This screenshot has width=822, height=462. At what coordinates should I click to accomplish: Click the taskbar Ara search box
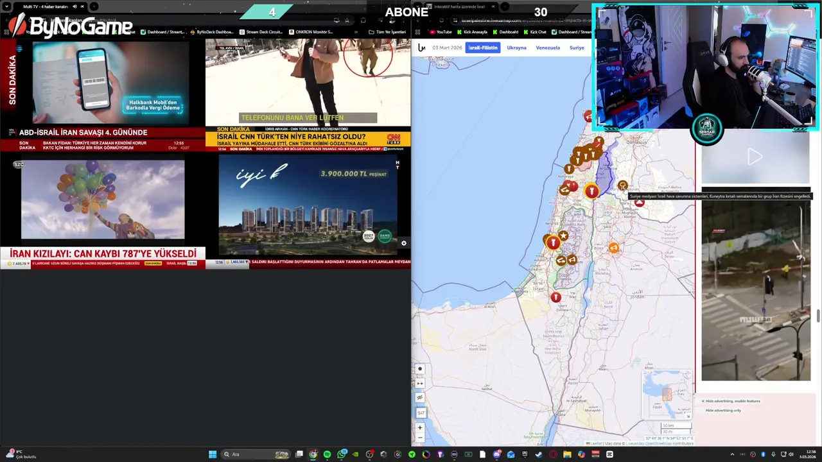(x=256, y=454)
